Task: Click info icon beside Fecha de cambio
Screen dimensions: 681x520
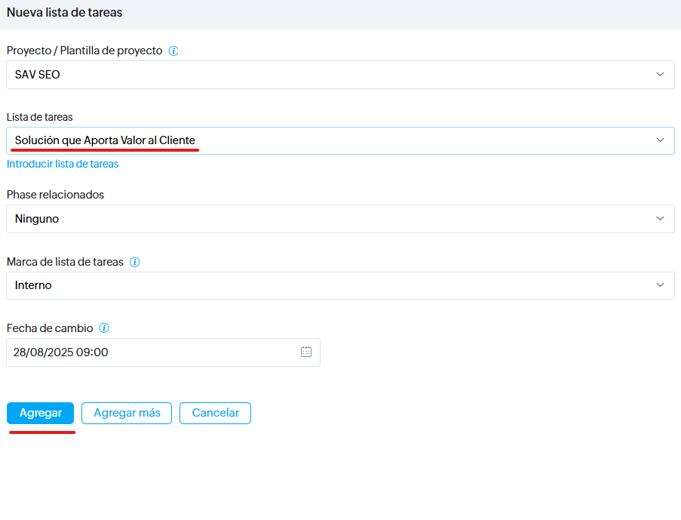Action: click(x=105, y=328)
